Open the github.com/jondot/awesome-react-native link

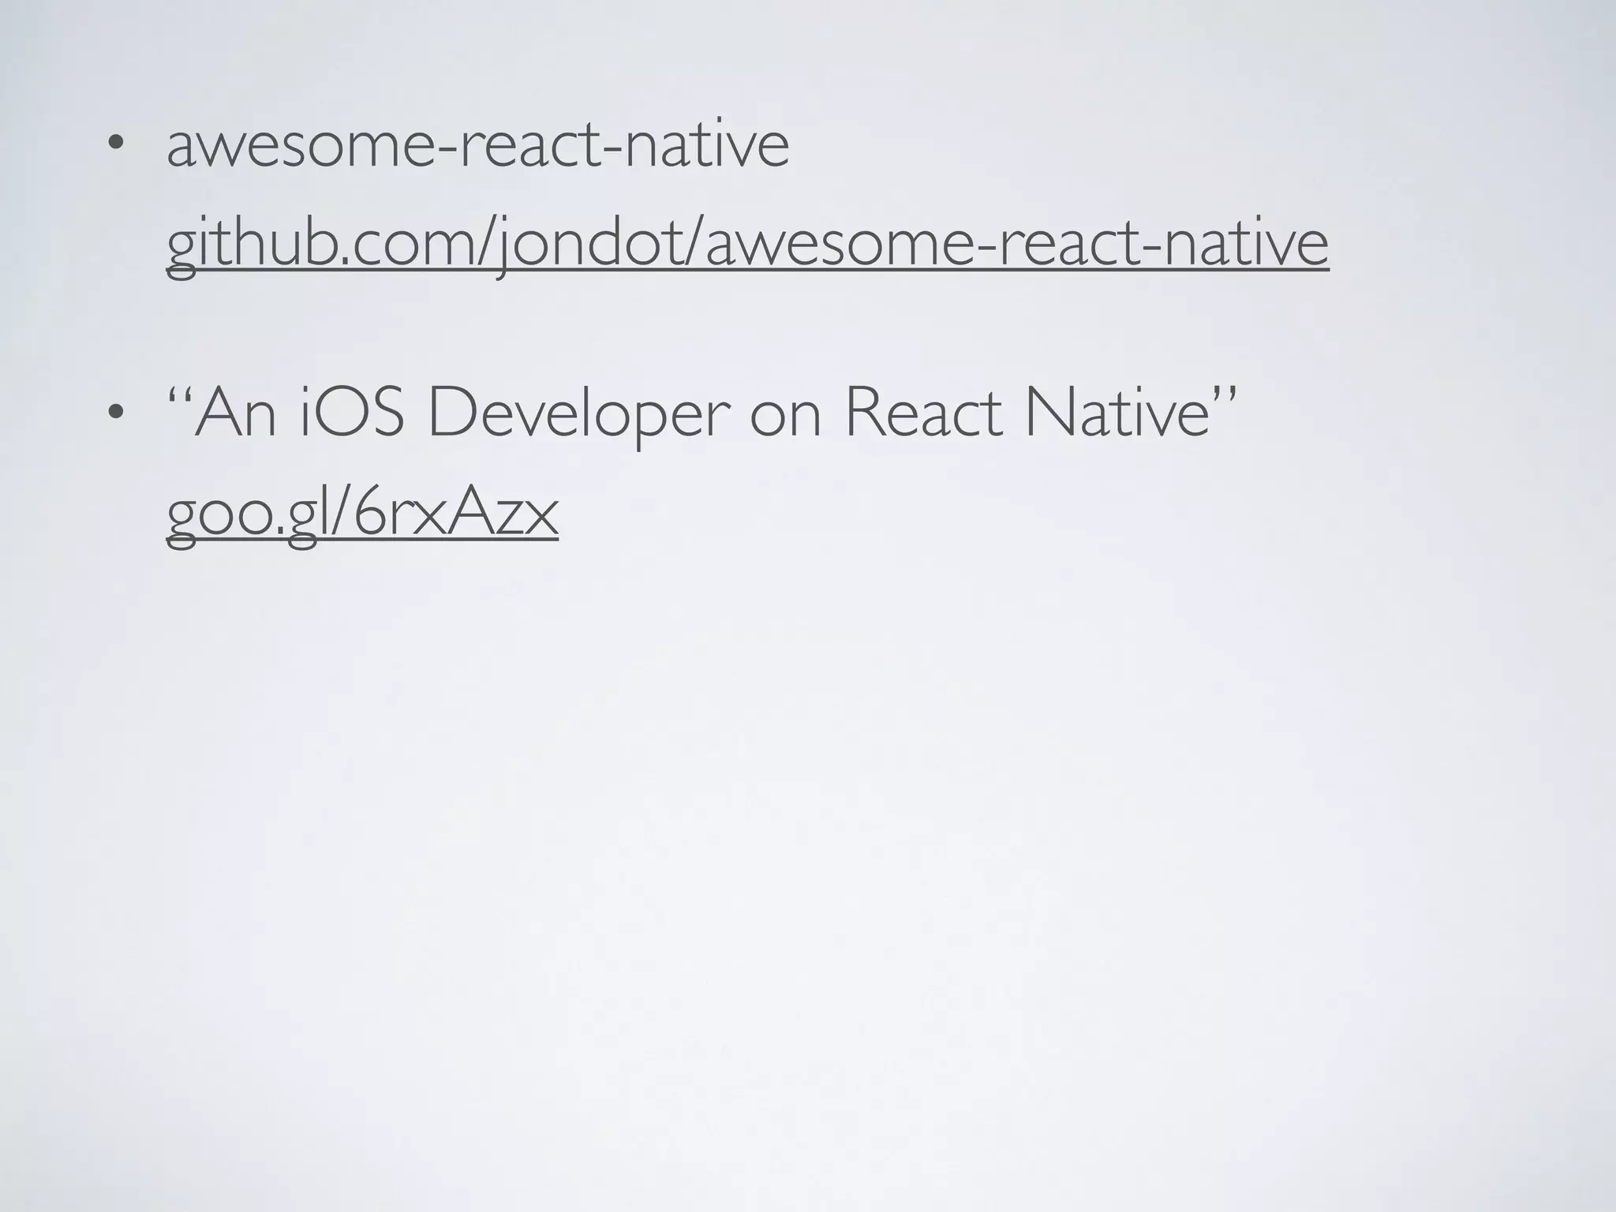pos(747,245)
